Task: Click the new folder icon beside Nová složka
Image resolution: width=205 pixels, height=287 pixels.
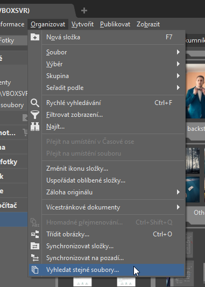Action: pyautogui.click(x=35, y=37)
